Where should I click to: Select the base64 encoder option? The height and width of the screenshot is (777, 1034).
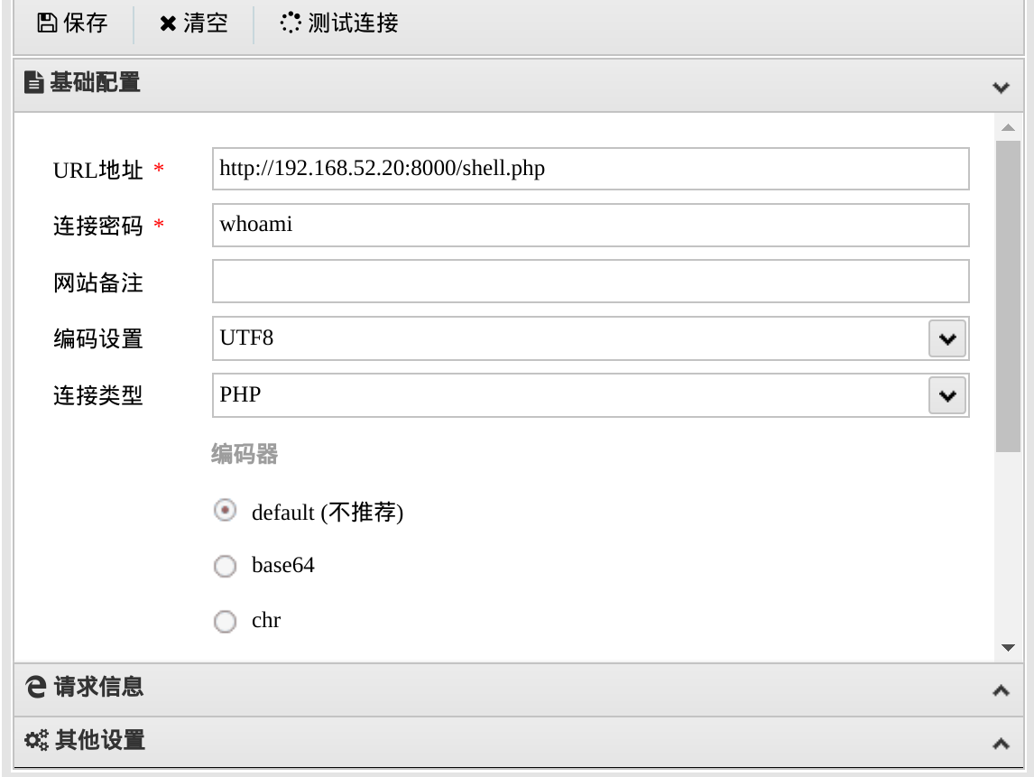(224, 567)
